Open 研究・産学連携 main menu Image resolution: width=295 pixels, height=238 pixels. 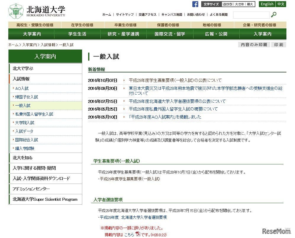coord(123,34)
